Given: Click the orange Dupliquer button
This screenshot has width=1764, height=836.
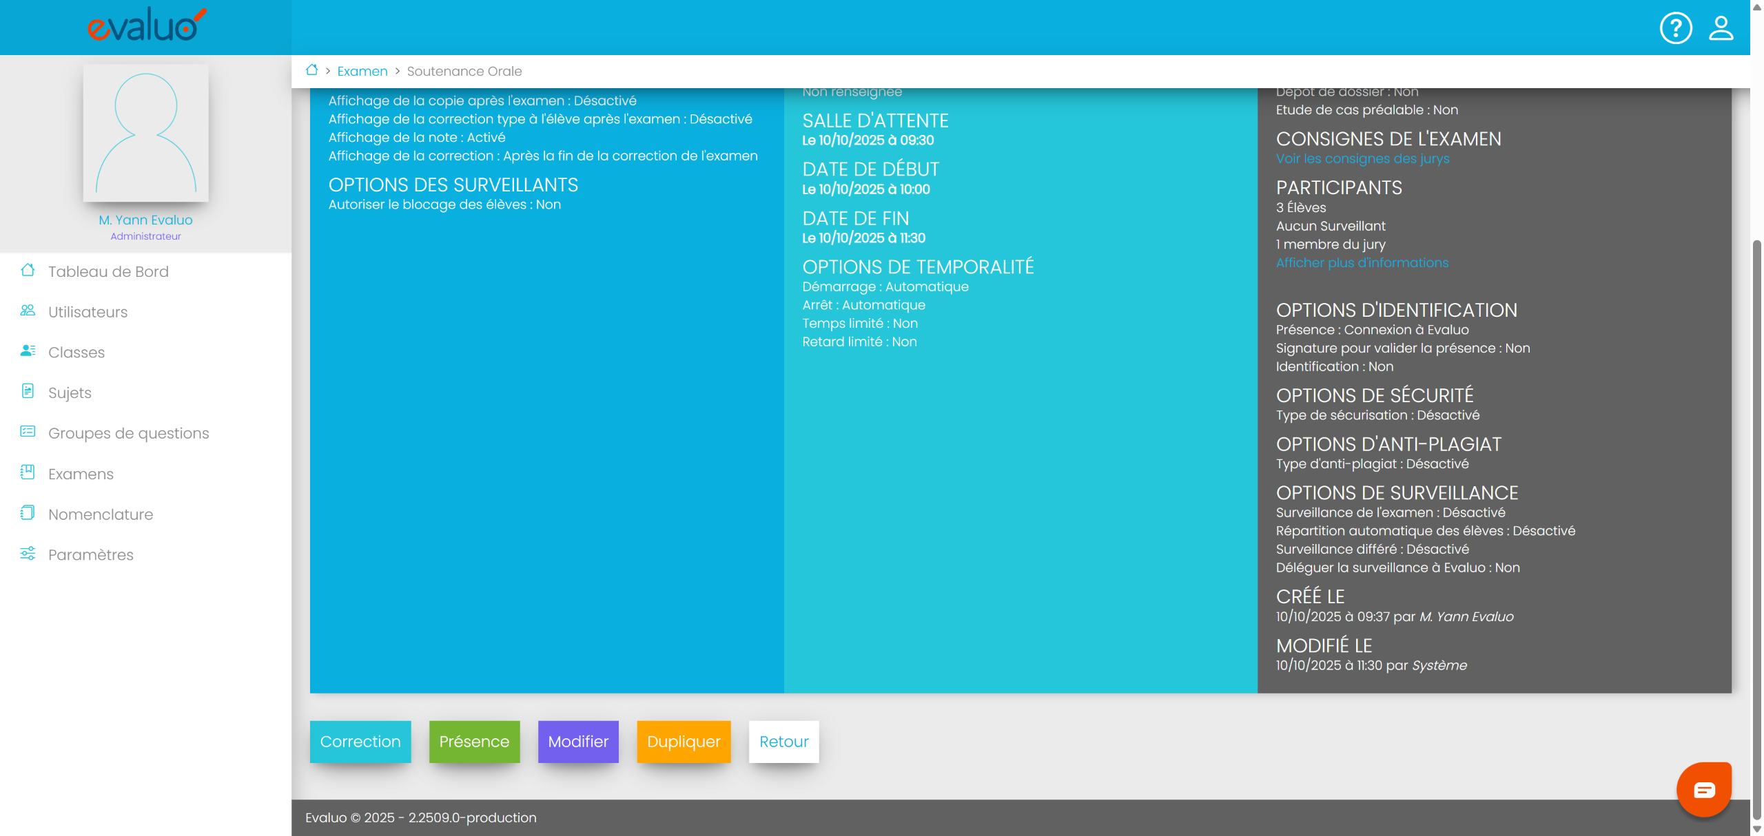Looking at the screenshot, I should tap(683, 741).
